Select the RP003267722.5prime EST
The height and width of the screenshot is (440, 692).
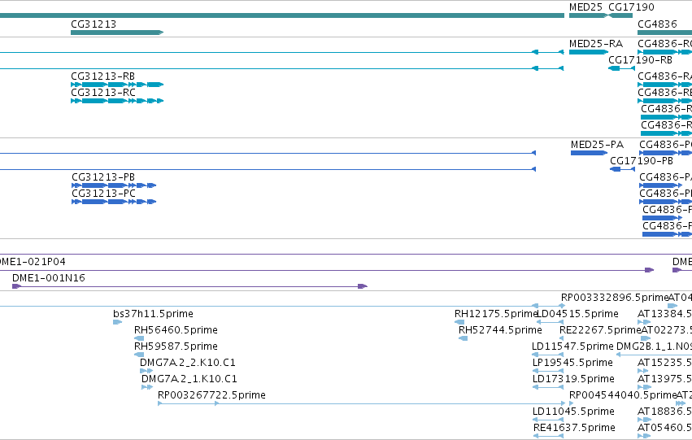pos(212,395)
